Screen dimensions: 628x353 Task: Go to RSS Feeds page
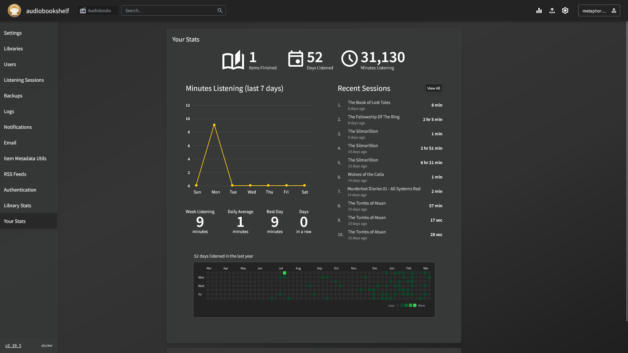[29, 174]
